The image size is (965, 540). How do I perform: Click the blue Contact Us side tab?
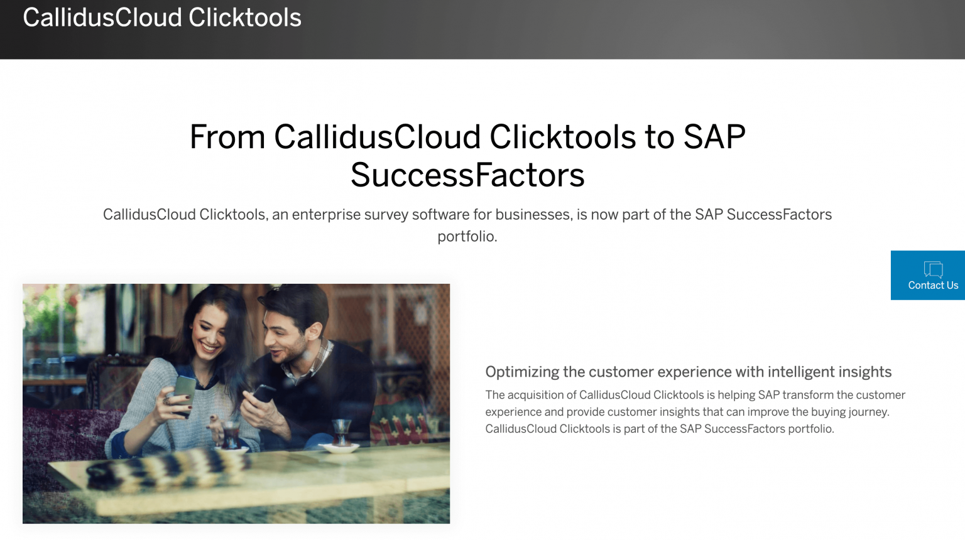928,275
